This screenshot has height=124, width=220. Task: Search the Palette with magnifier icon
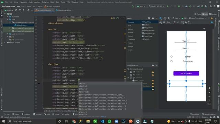[149, 18]
